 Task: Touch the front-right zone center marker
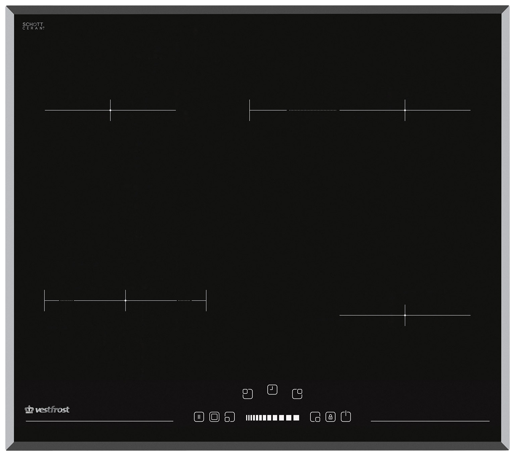pyautogui.click(x=405, y=315)
